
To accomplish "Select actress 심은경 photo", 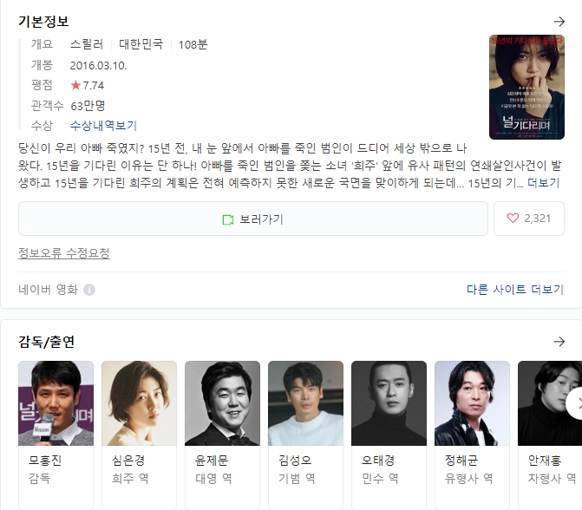I will (139, 403).
